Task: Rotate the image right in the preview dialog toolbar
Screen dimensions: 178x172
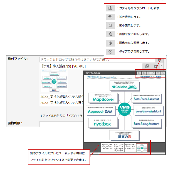Action: 158,73
